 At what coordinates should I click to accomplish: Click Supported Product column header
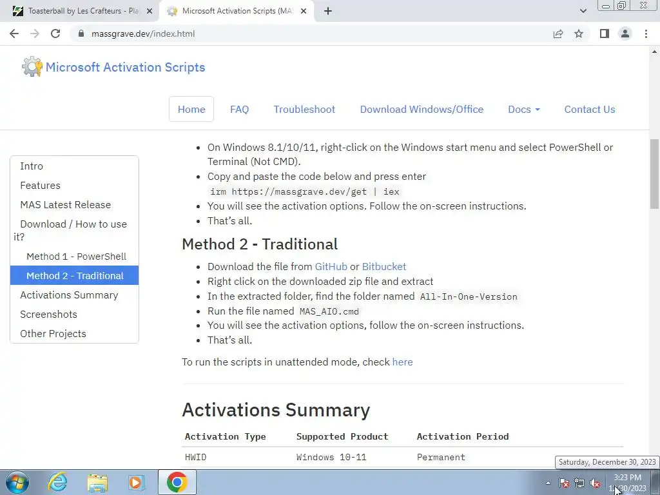tap(342, 436)
